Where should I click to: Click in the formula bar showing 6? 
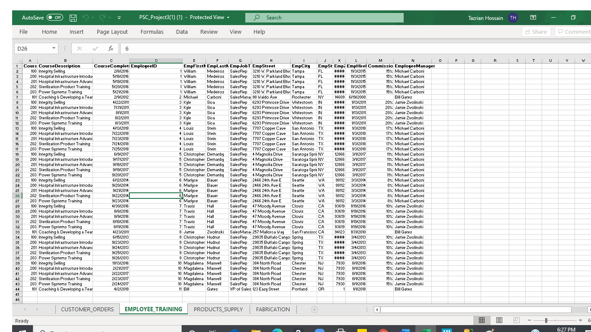click(x=355, y=49)
